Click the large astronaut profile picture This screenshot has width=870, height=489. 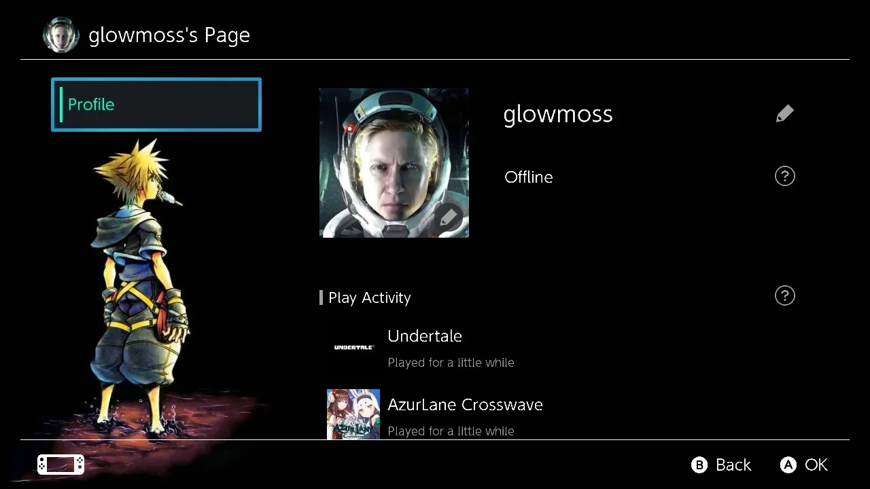(x=394, y=163)
